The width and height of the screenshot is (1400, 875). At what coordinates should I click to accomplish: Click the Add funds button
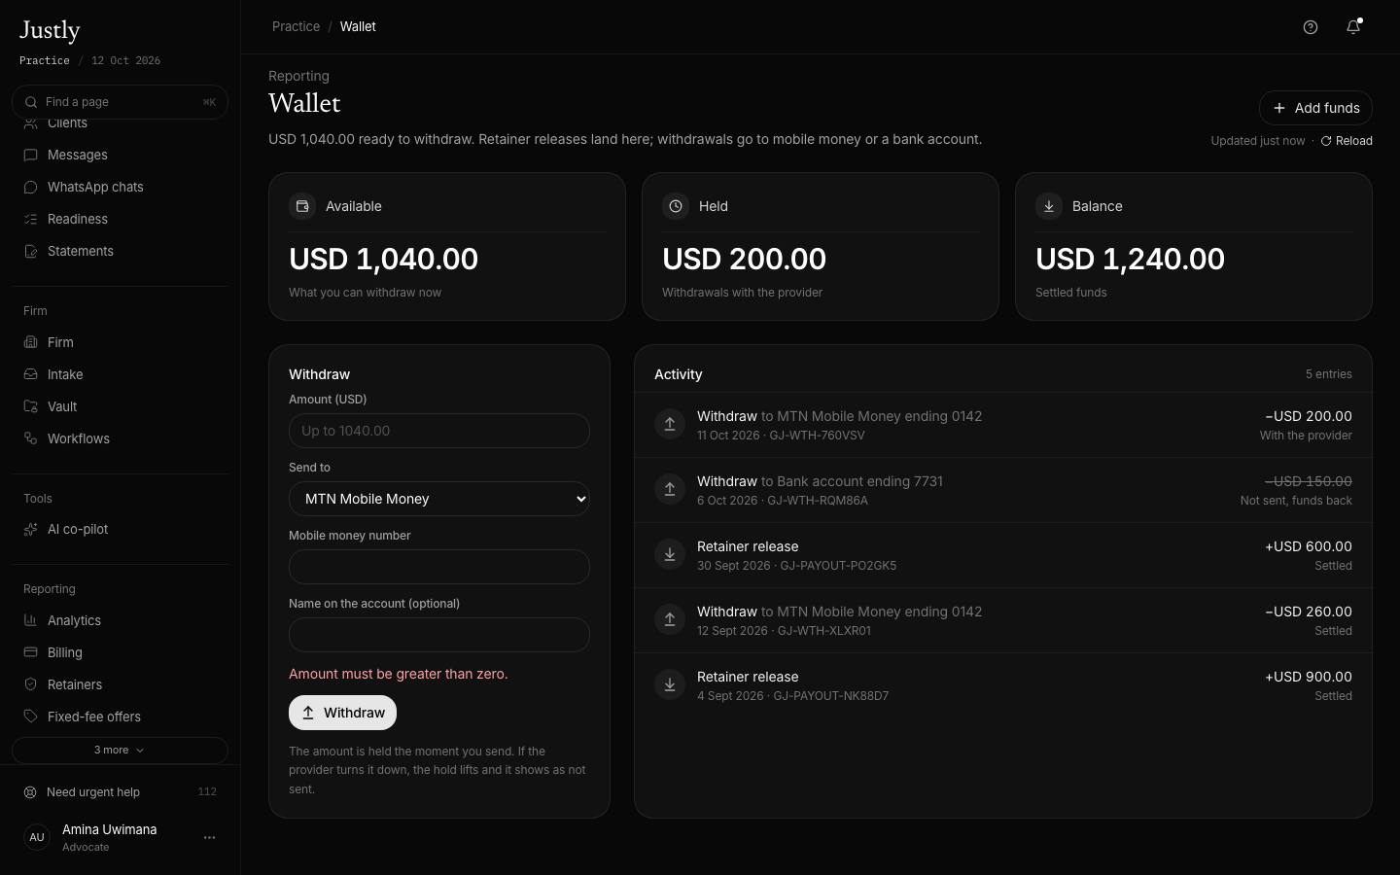tap(1315, 108)
